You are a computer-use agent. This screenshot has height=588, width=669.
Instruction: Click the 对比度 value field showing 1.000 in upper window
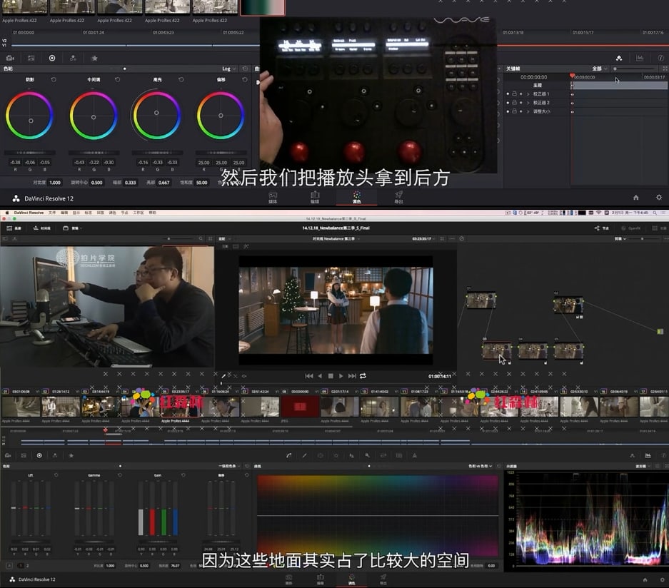coord(55,183)
